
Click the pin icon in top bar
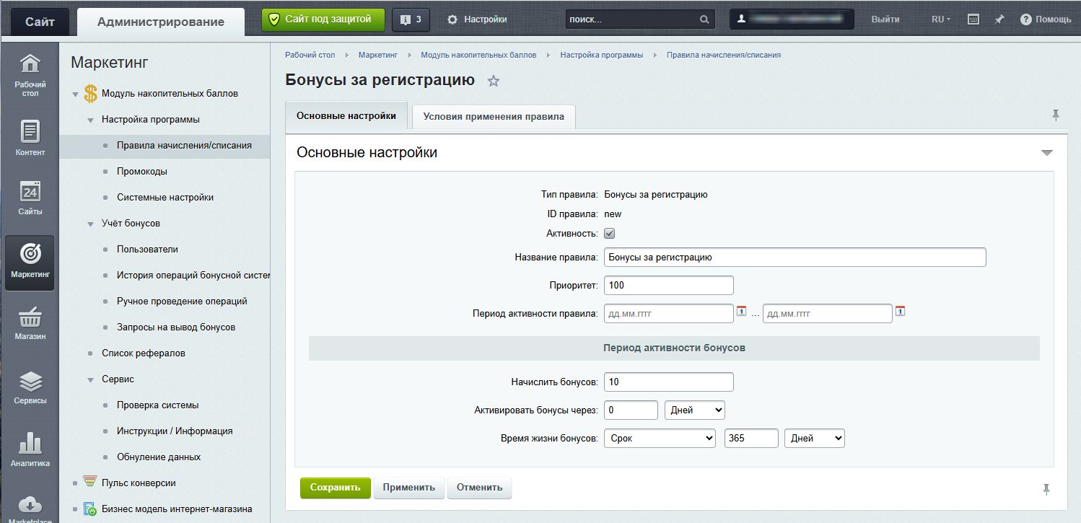click(x=999, y=19)
